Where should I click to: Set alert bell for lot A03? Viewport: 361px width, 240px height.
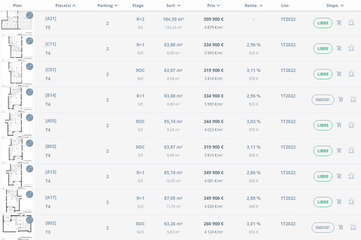click(351, 125)
